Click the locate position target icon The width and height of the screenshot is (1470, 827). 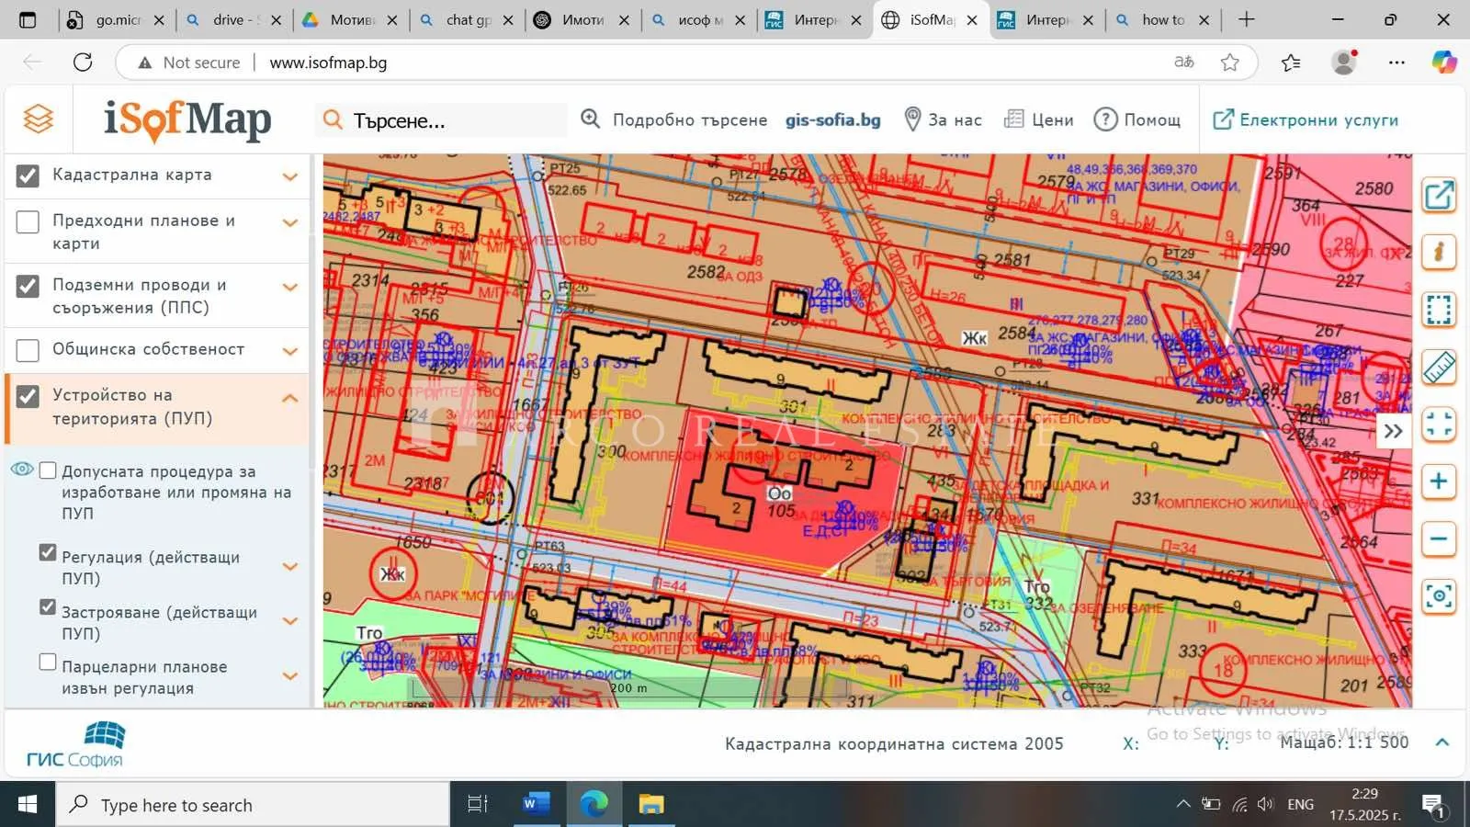(x=1439, y=596)
